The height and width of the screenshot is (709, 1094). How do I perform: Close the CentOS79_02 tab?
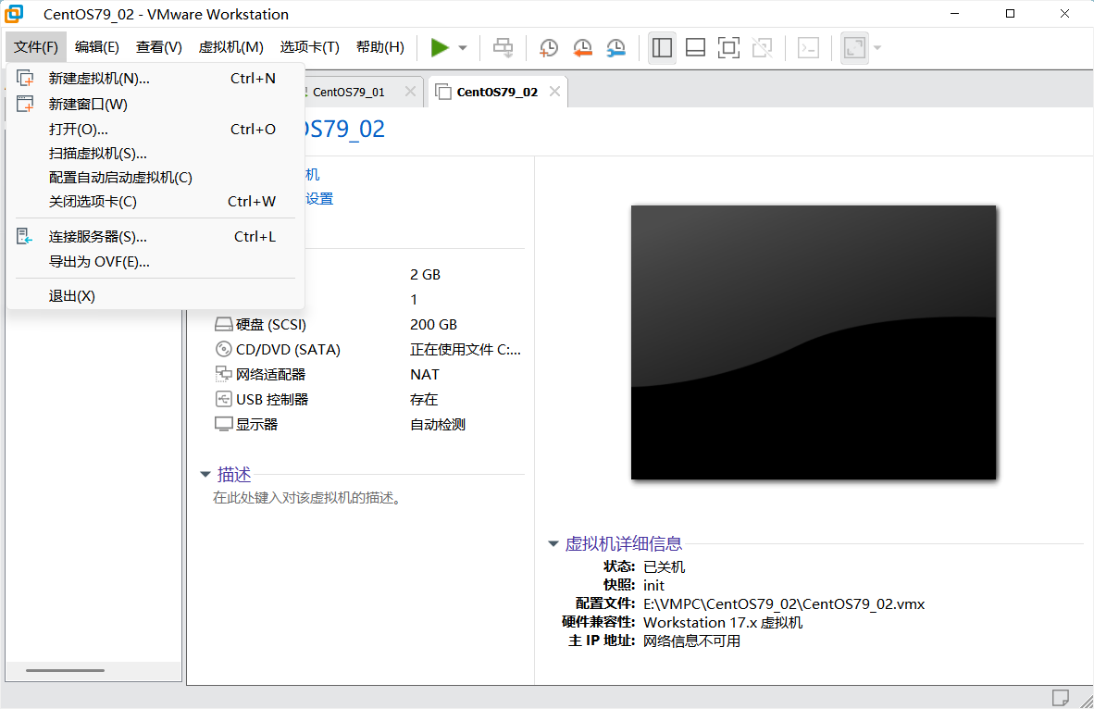[x=554, y=92]
